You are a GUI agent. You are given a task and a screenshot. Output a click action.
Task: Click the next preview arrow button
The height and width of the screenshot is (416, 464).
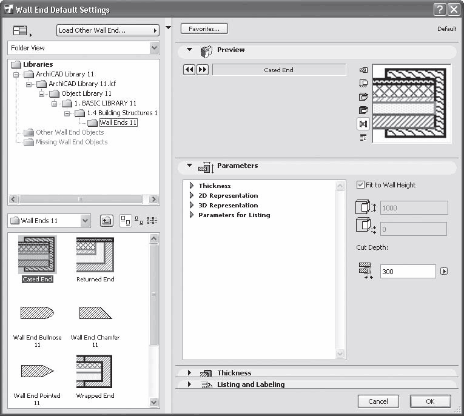[202, 70]
